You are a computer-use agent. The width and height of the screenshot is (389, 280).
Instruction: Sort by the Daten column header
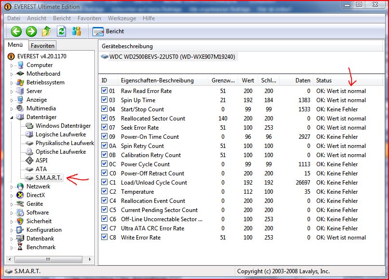click(296, 80)
